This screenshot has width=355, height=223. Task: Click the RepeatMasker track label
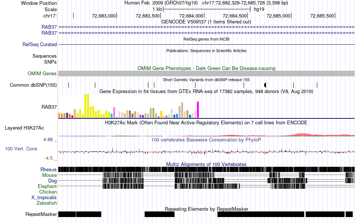coord(41,214)
